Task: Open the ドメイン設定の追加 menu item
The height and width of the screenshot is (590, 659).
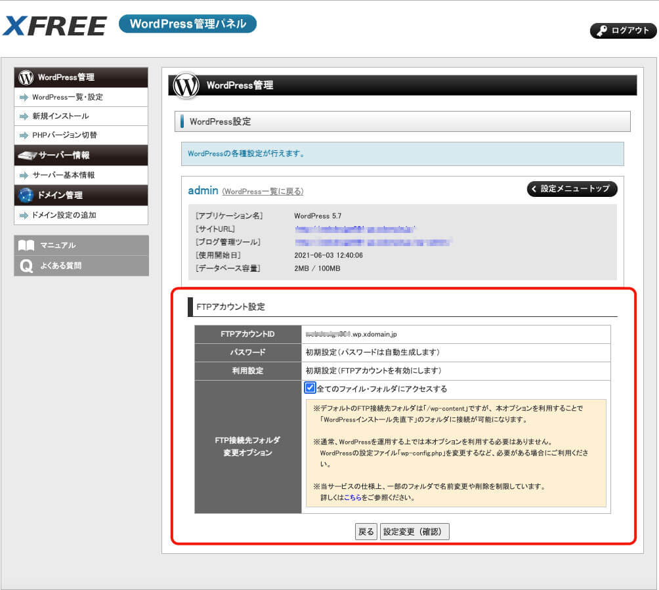Action: pos(81,215)
